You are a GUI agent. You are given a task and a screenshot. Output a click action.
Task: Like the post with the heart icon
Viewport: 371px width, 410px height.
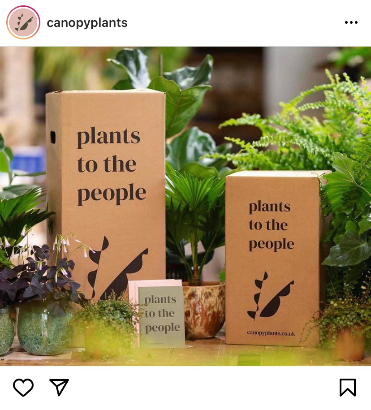click(x=23, y=387)
